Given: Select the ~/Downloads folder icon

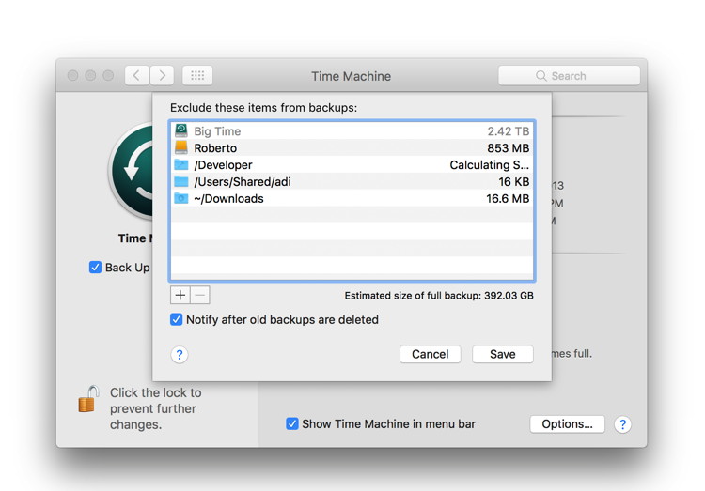Looking at the screenshot, I should pos(181,198).
